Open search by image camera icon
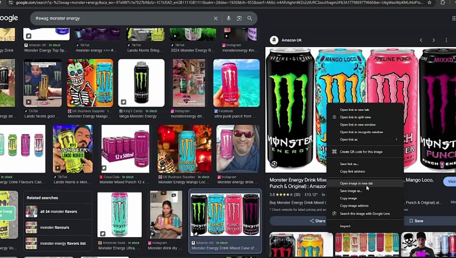Viewport: 456px width, 258px height. pyautogui.click(x=239, y=18)
